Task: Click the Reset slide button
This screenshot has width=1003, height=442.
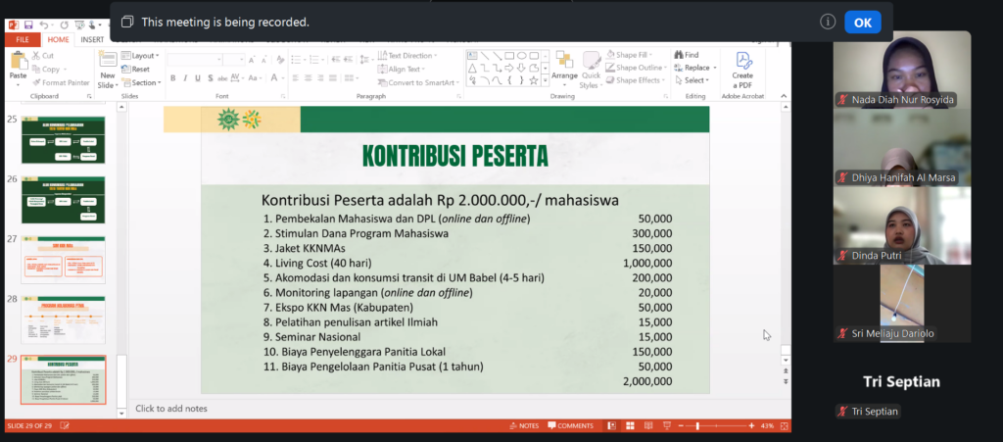Action: point(138,70)
